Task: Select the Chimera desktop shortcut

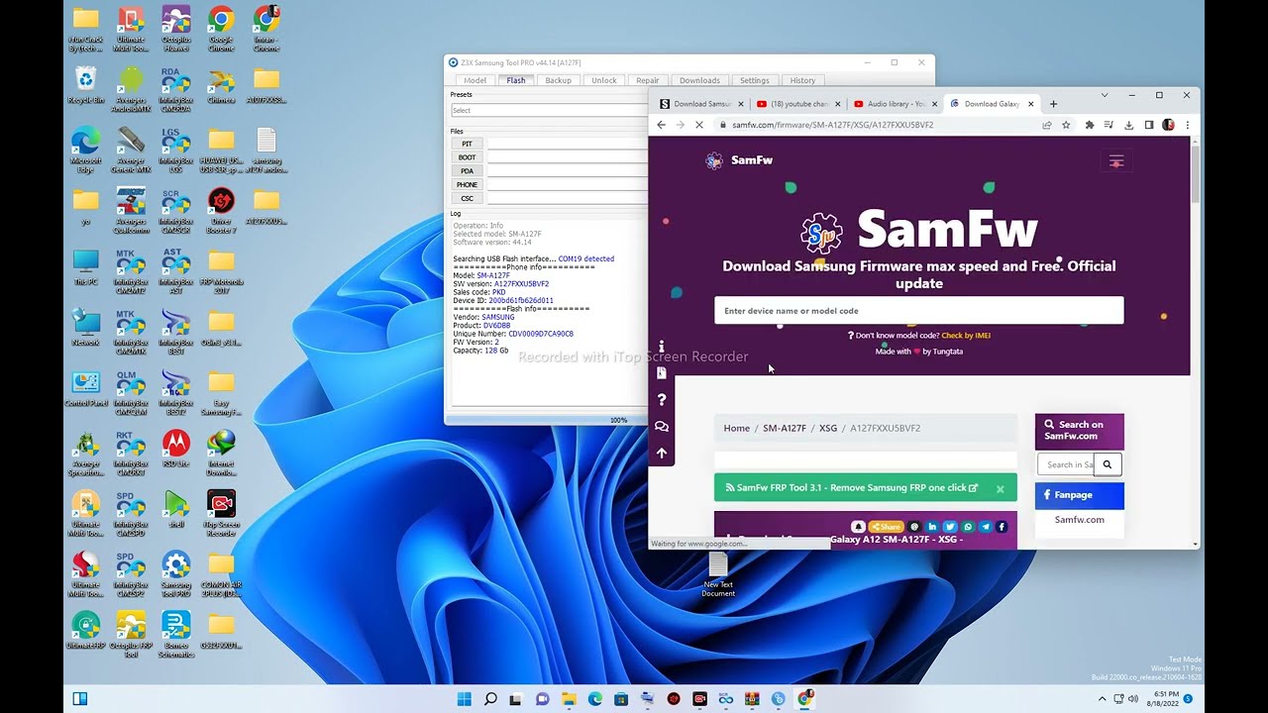Action: 221,85
